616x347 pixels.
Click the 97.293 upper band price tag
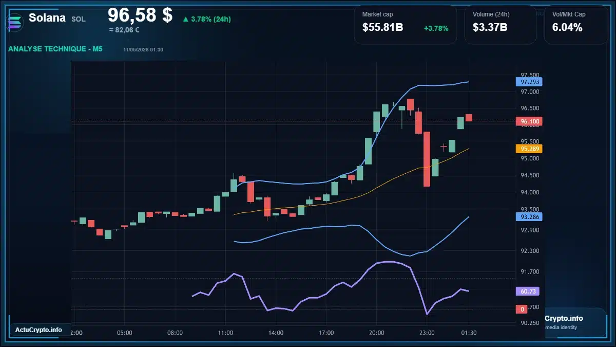tap(529, 82)
